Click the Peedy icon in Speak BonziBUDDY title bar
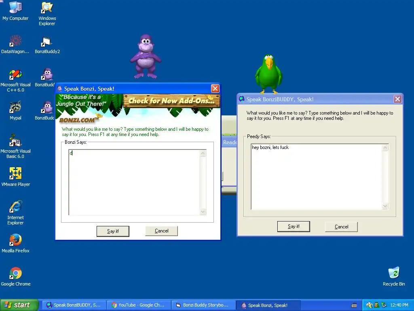The width and height of the screenshot is (414, 311). click(241, 99)
